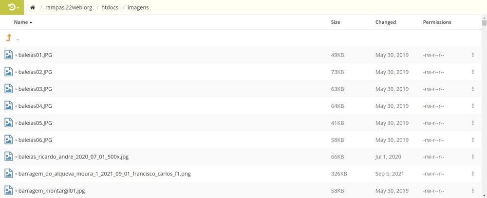Expand dropdown arrow beside baleias05.JPG
Viewport: 487px width, 198px height.
16,123
